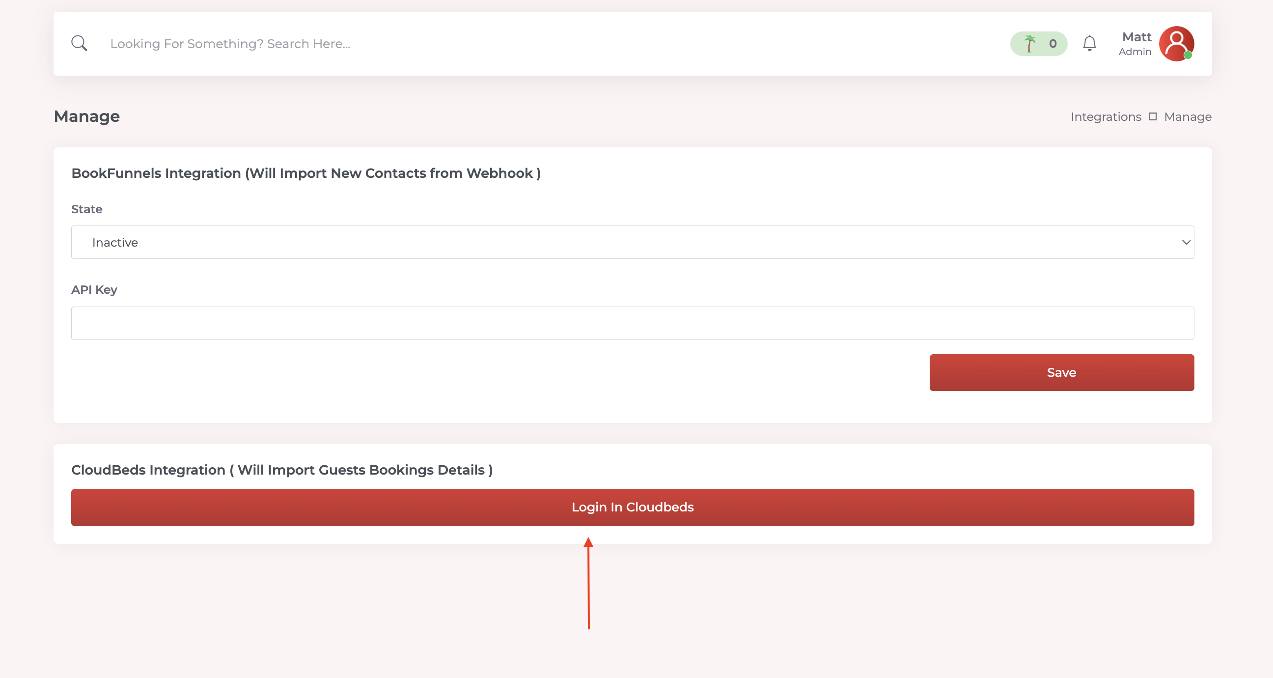Select the Inactive option text
The width and height of the screenshot is (1273, 678).
click(114, 242)
